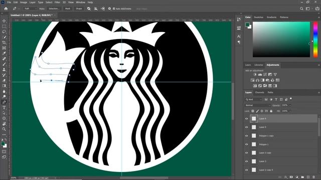Open search icon at top right
The image size is (321, 180).
pyautogui.click(x=301, y=9)
